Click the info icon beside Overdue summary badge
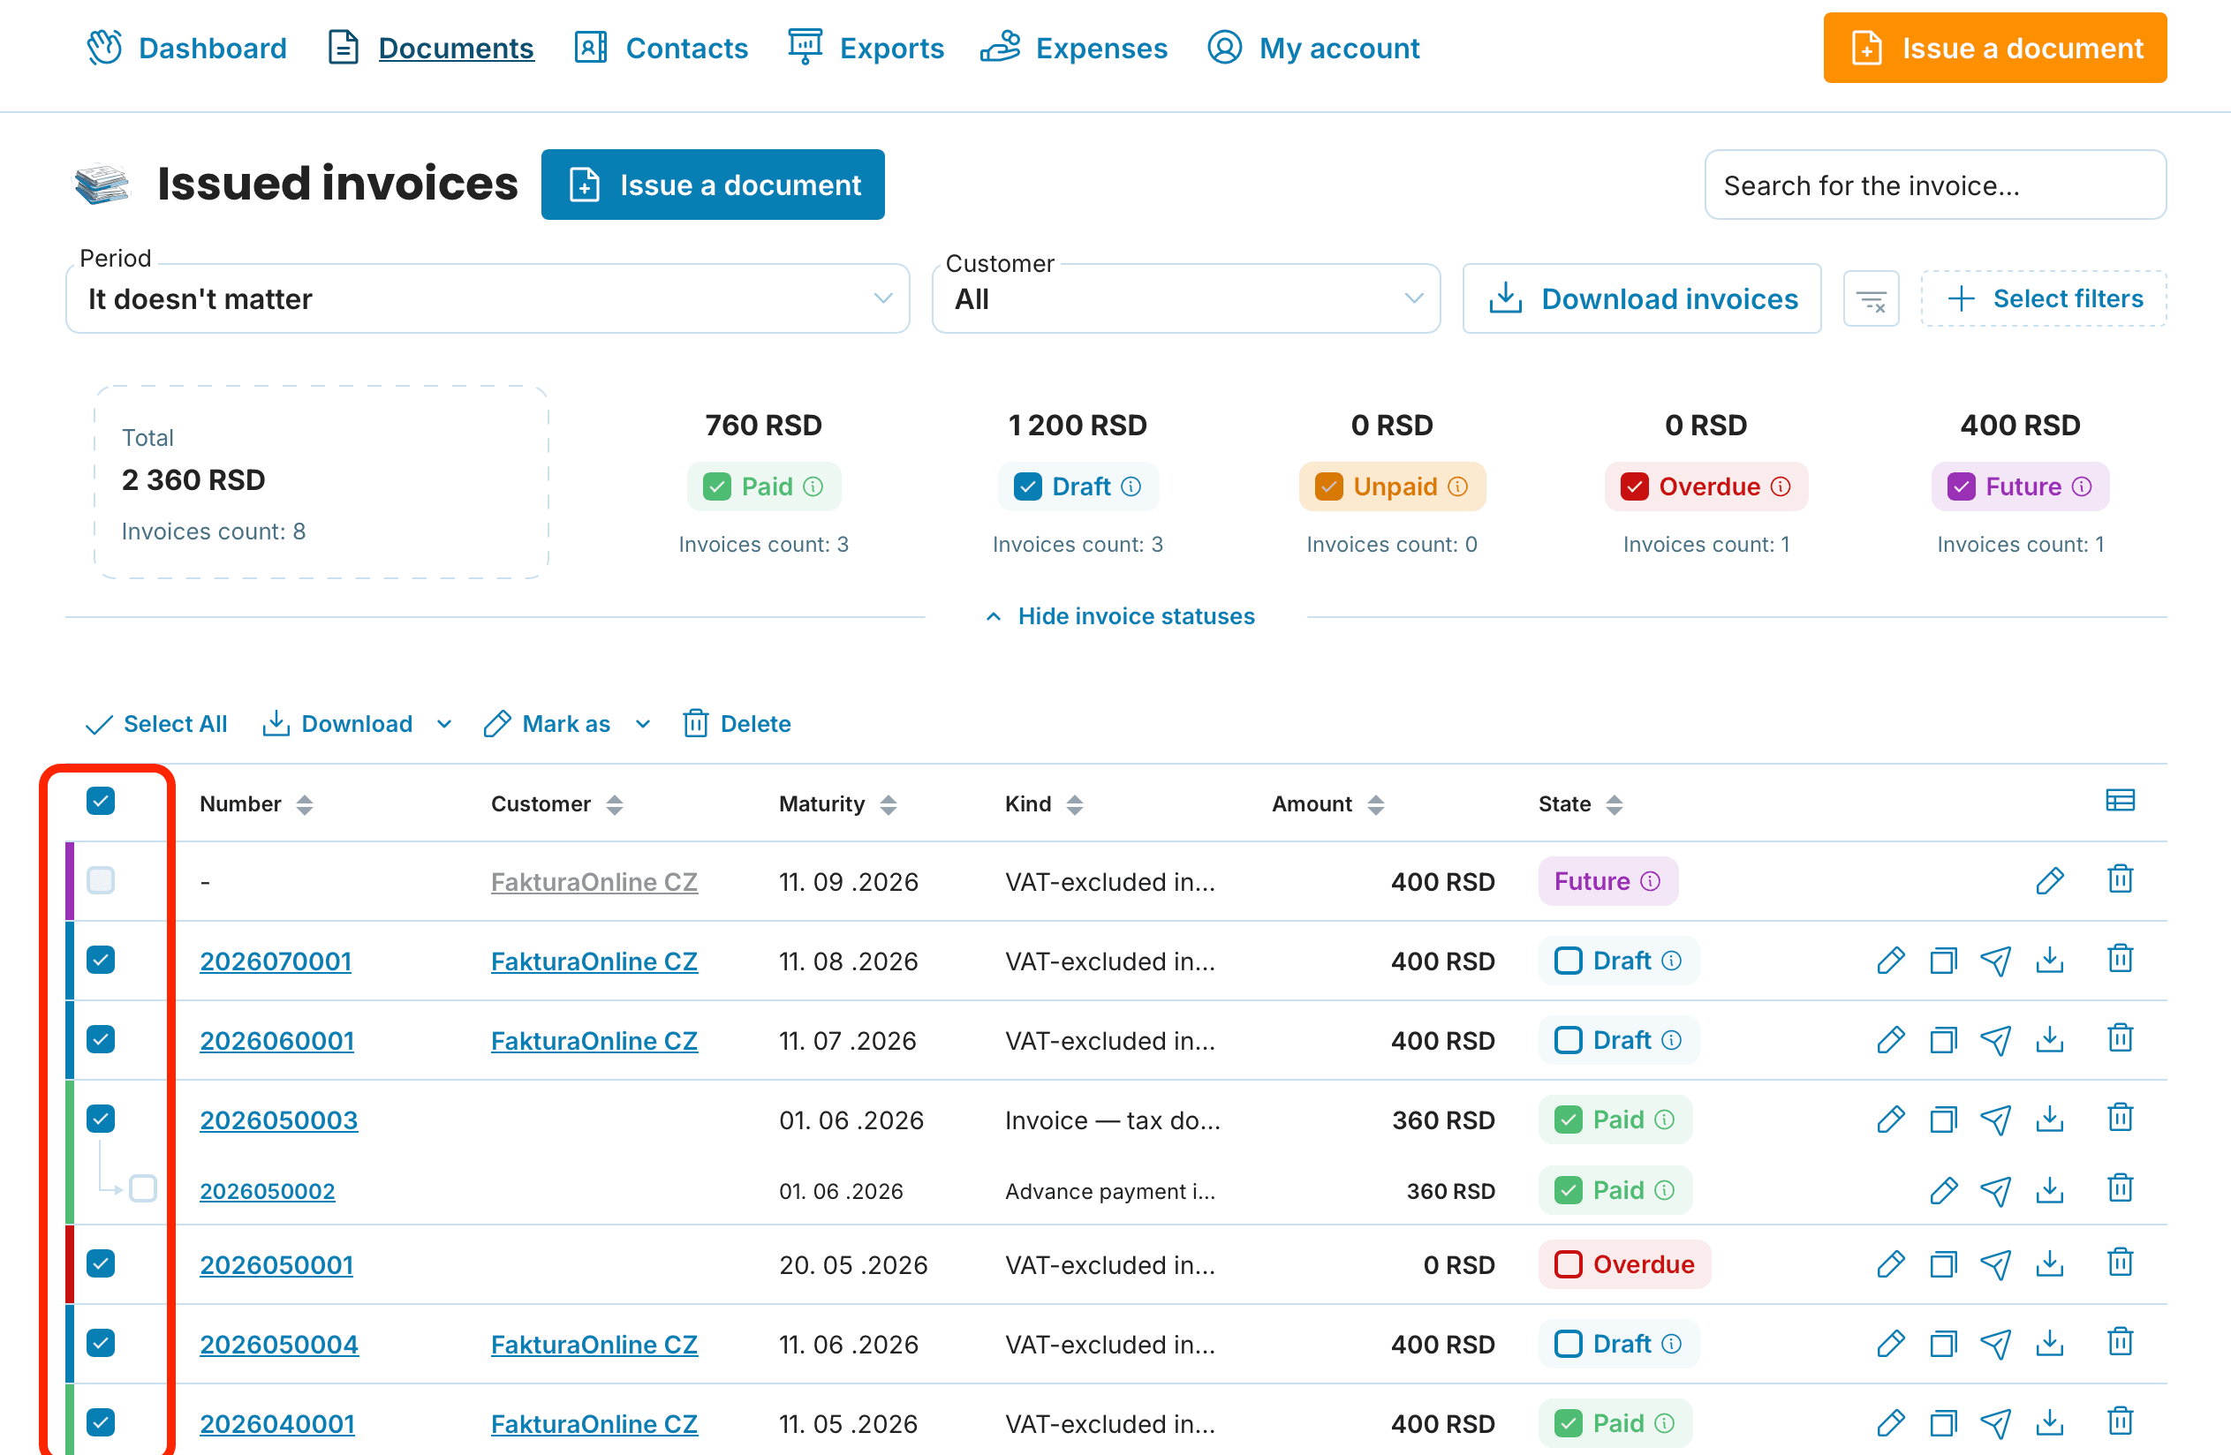Image resolution: width=2231 pixels, height=1455 pixels. click(x=1781, y=487)
